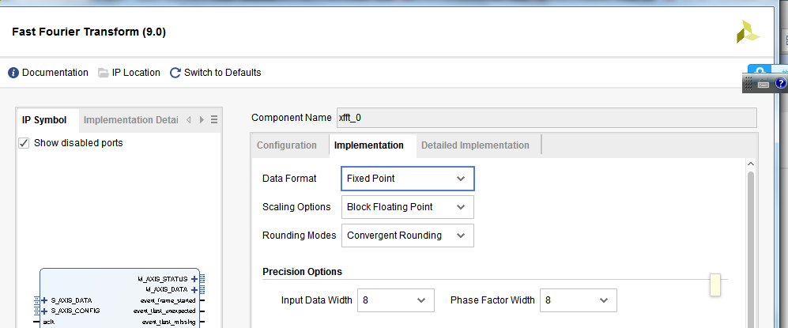Image resolution: width=788 pixels, height=328 pixels.
Task: Open the Implementation Details tab
Action: coord(130,120)
